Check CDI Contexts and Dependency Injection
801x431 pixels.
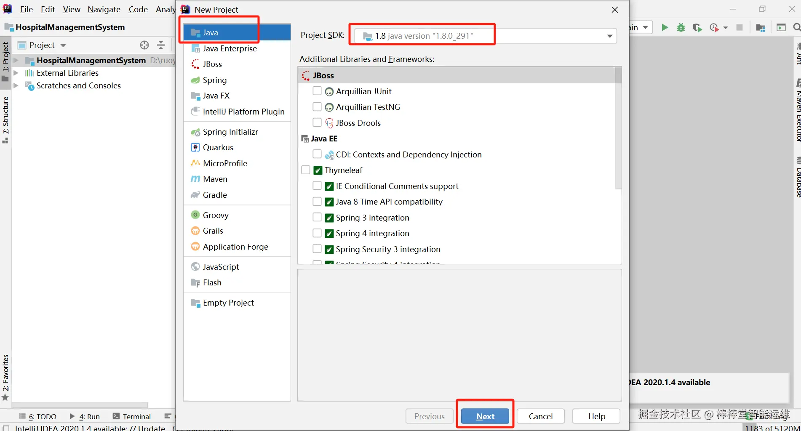[317, 154]
